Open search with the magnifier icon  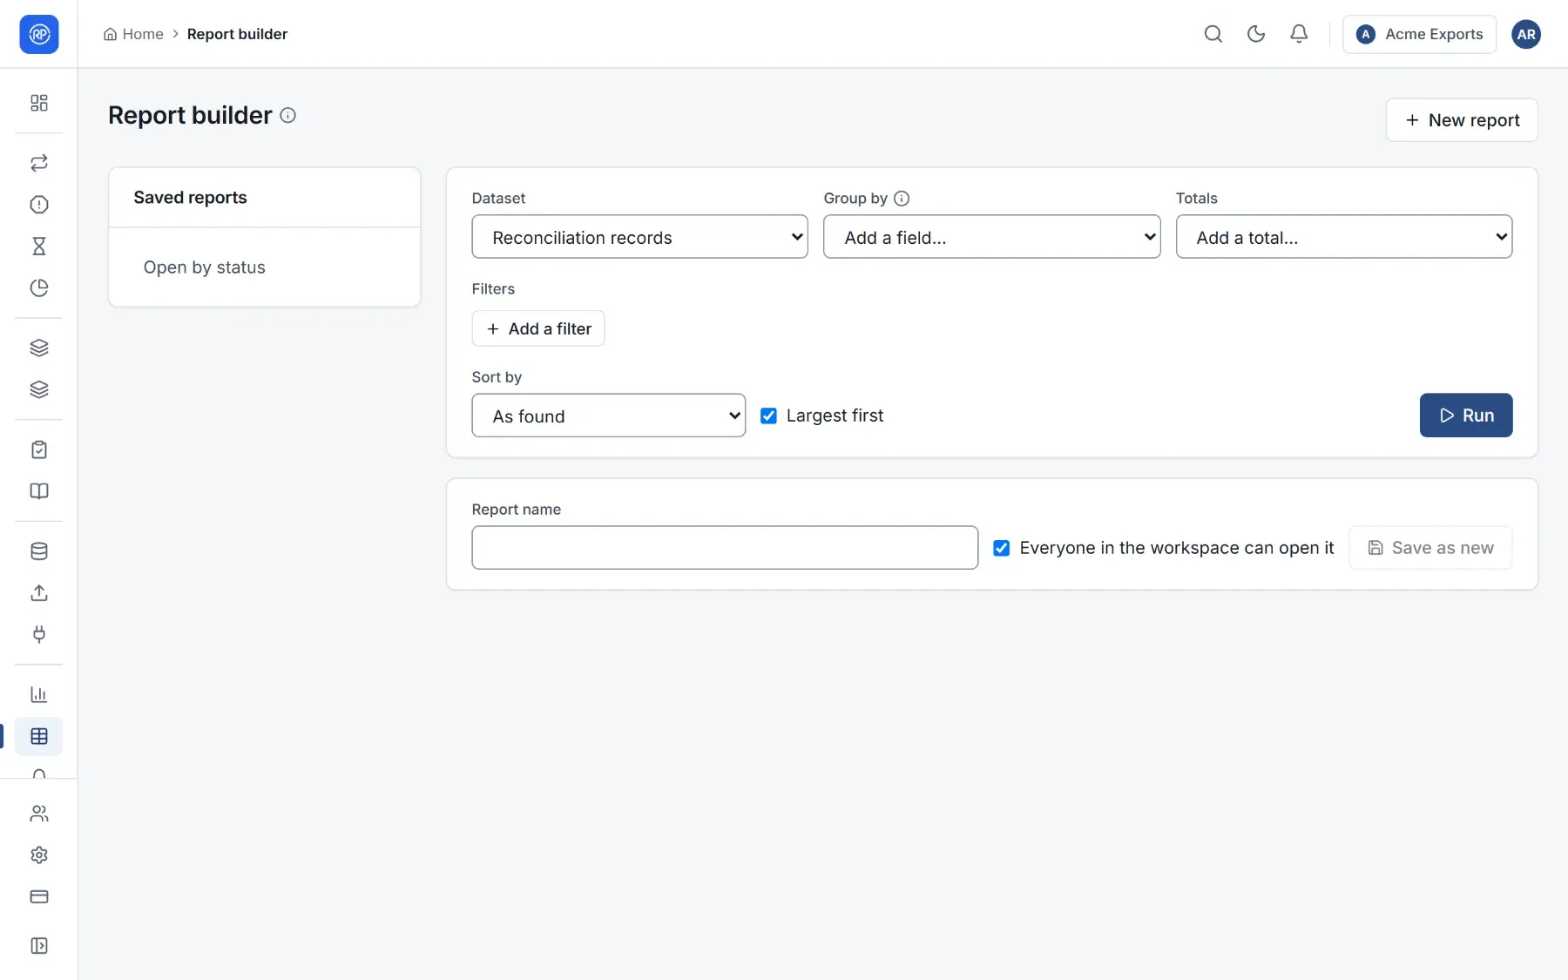(x=1213, y=34)
